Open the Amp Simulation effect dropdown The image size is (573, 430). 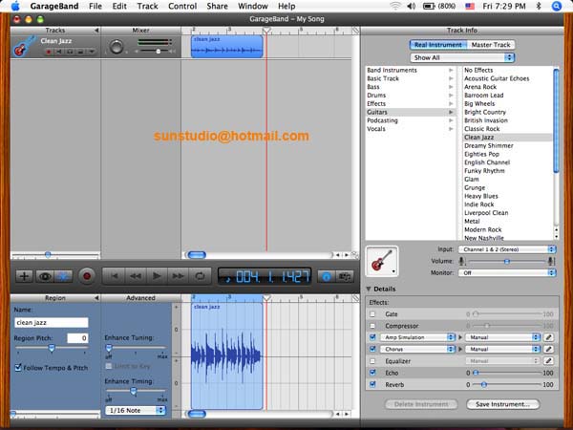pyautogui.click(x=417, y=337)
